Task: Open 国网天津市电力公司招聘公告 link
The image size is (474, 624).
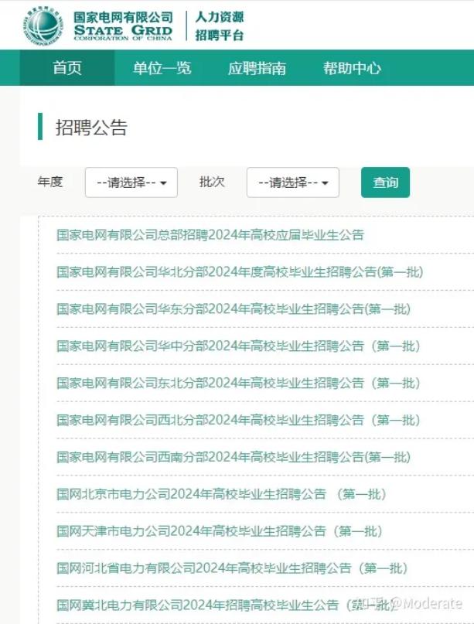Action: pos(220,531)
